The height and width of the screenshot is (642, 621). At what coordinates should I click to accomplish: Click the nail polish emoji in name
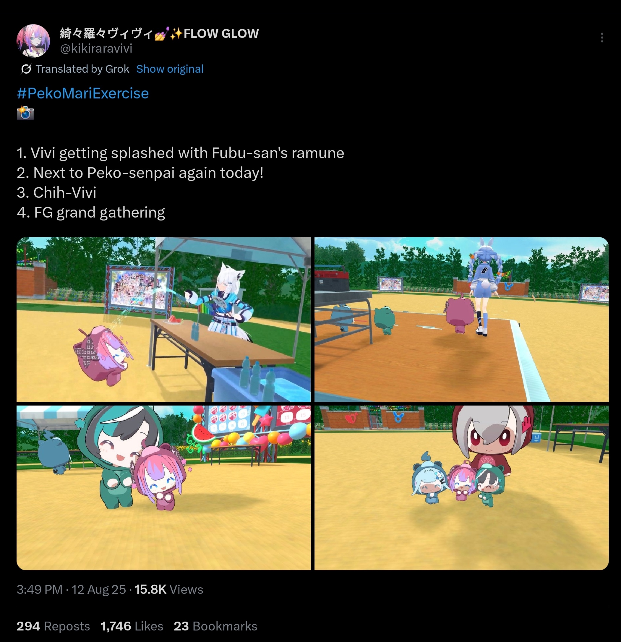pos(161,33)
